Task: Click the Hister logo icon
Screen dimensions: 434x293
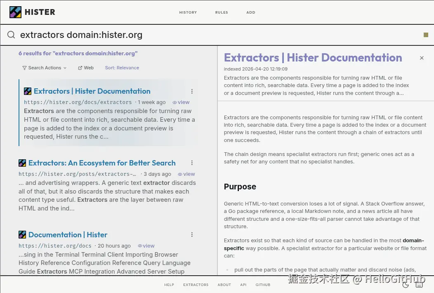Action: pyautogui.click(x=15, y=12)
